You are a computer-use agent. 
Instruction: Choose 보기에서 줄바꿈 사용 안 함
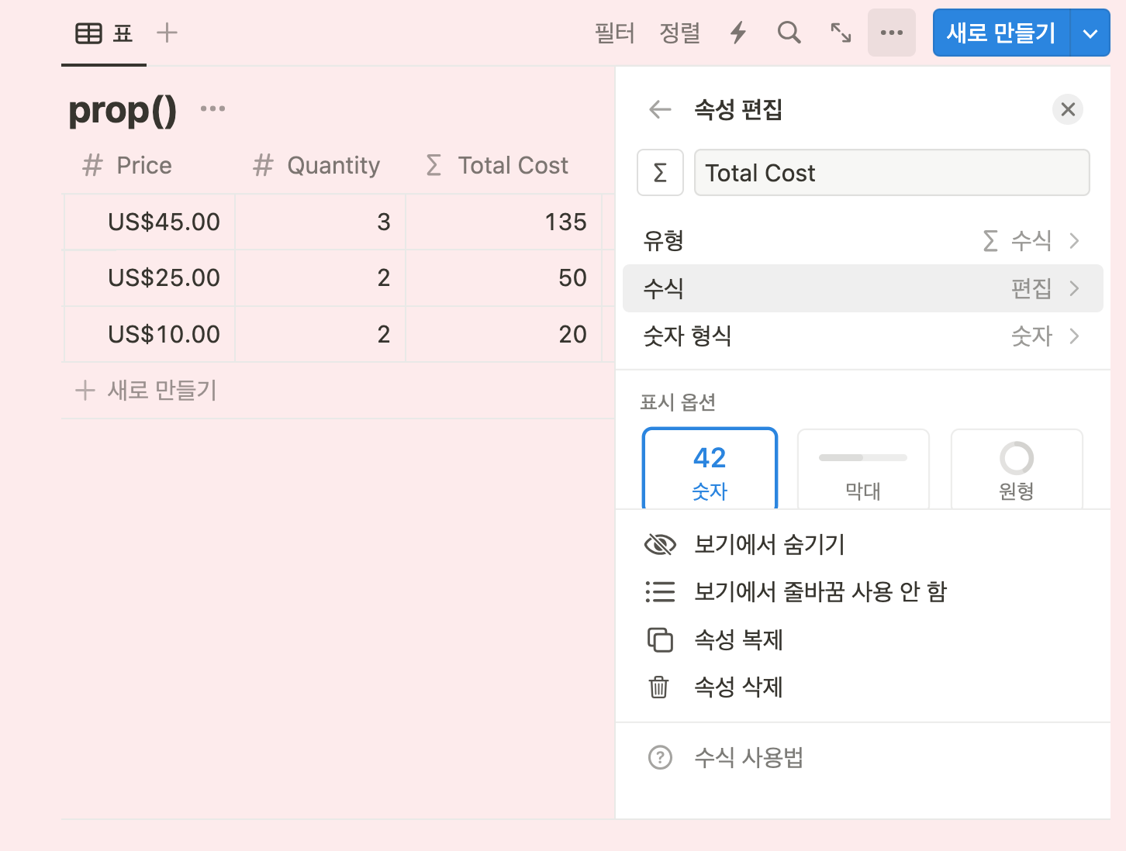[863, 592]
